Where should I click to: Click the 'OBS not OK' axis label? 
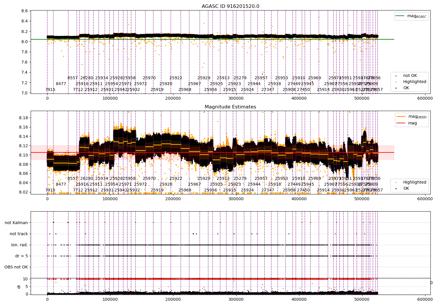point(16,267)
